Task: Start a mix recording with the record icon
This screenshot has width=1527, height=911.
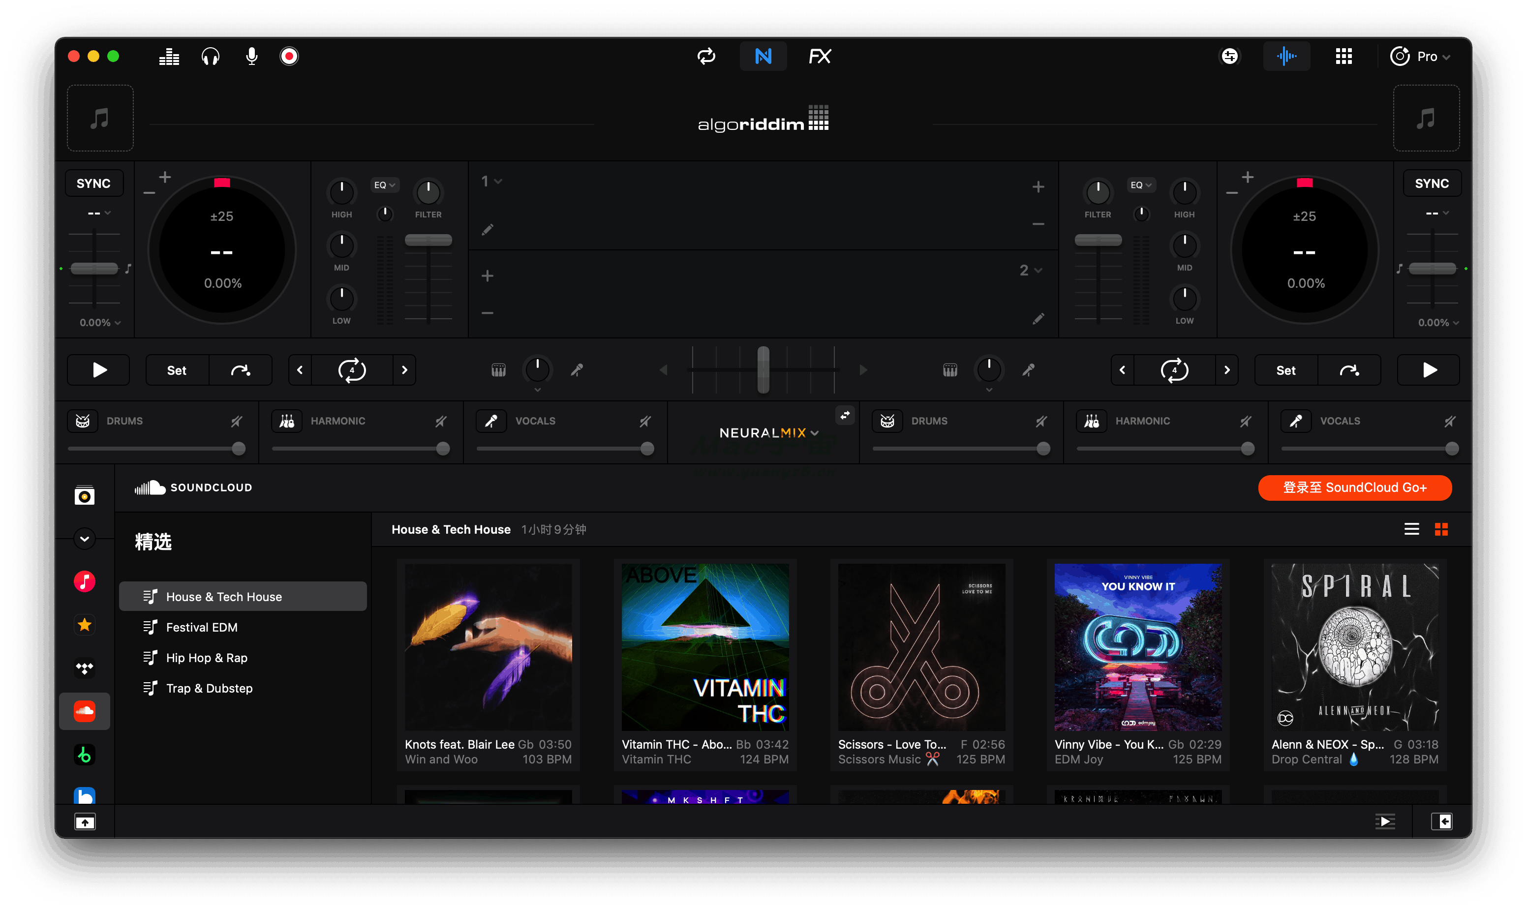Action: 288,56
